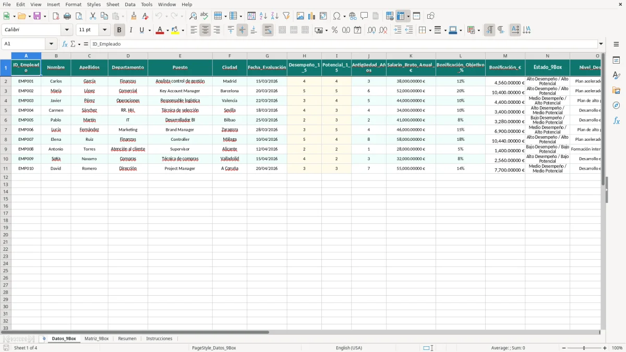Switch to the Resumen sheet tab
Screen dimensions: 626x352
coord(127,338)
